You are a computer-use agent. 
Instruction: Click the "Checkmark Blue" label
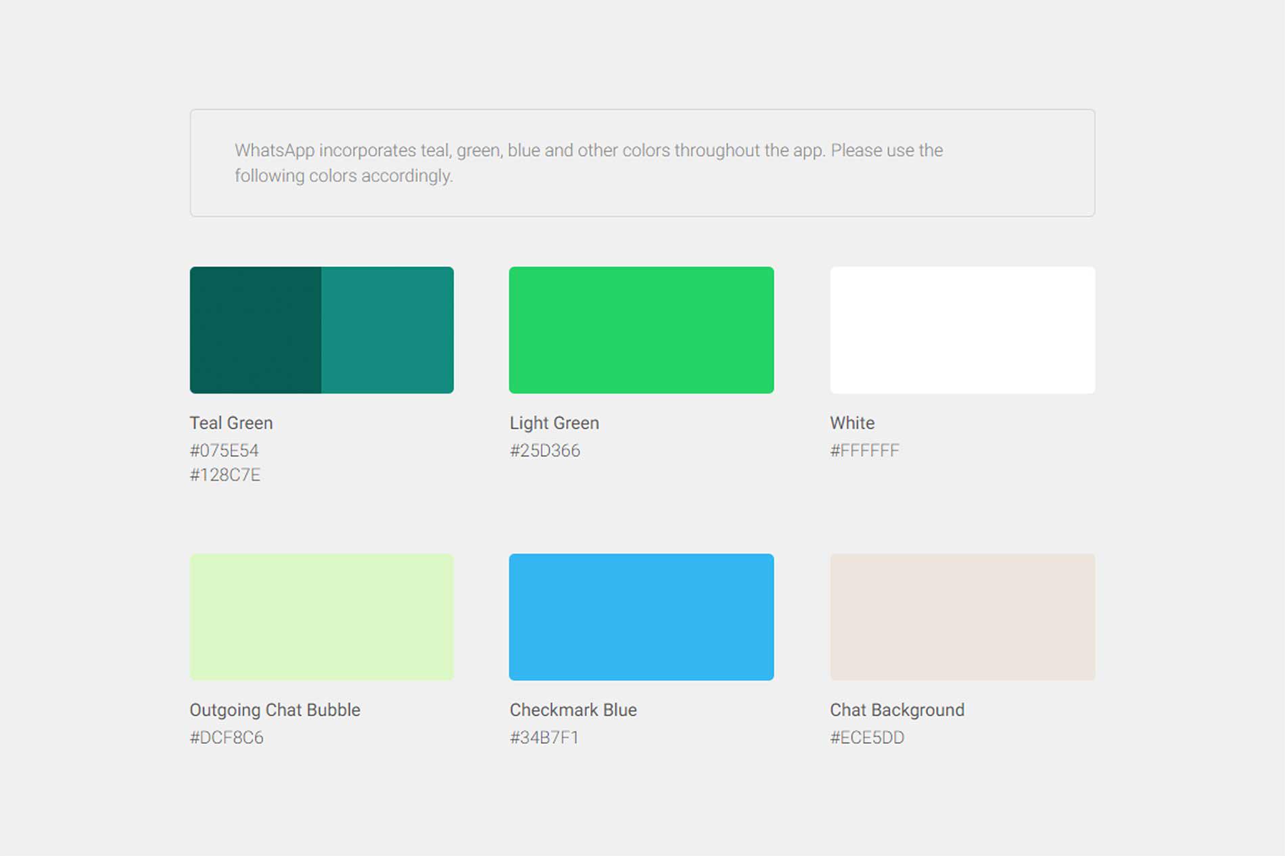click(x=574, y=710)
